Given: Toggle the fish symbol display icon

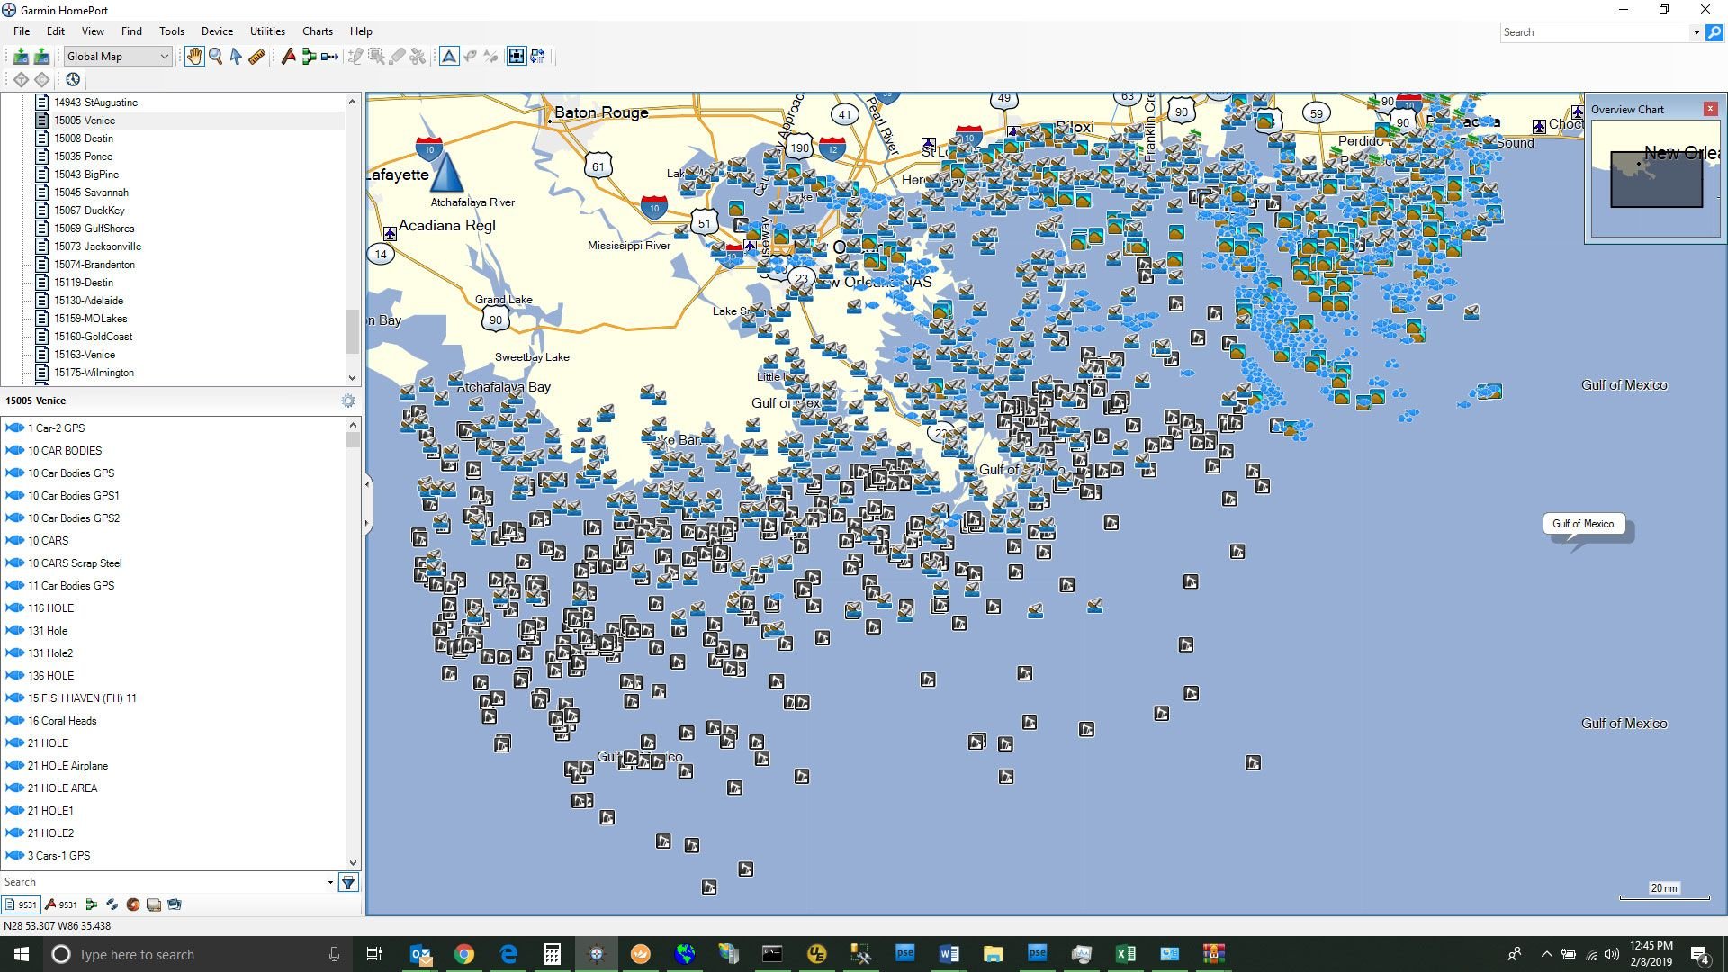Looking at the screenshot, I should [470, 57].
